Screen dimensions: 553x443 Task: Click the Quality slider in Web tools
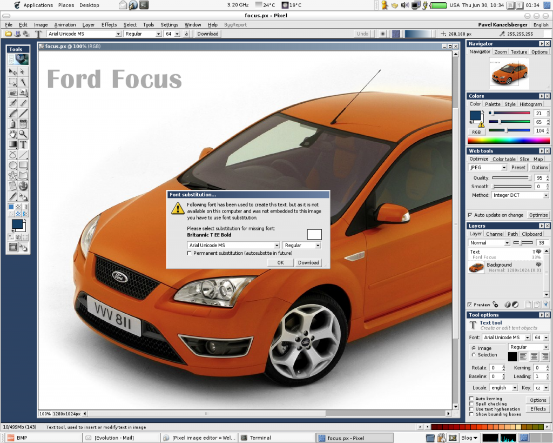tap(512, 178)
